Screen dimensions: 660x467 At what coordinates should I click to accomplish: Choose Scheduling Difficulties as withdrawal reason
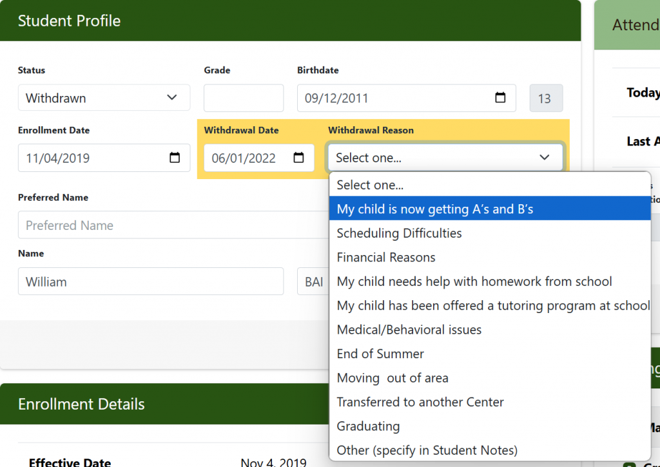click(x=400, y=233)
